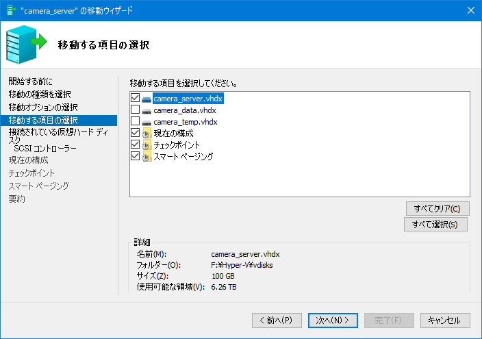The image size is (482, 339).
Task: Click the チェックポイント folder icon
Action: pyautogui.click(x=147, y=145)
